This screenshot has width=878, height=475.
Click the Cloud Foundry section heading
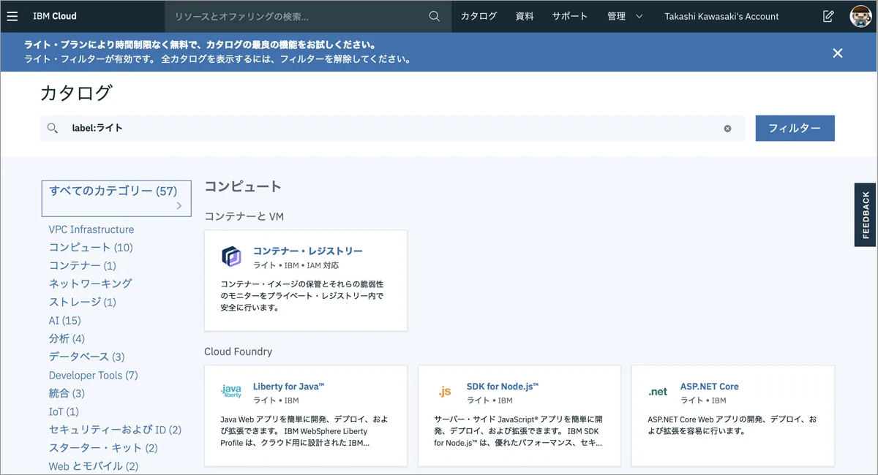pyautogui.click(x=238, y=351)
